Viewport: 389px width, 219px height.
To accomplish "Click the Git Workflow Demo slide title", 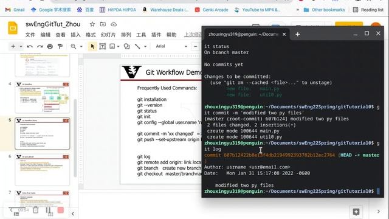I will tap(173, 72).
